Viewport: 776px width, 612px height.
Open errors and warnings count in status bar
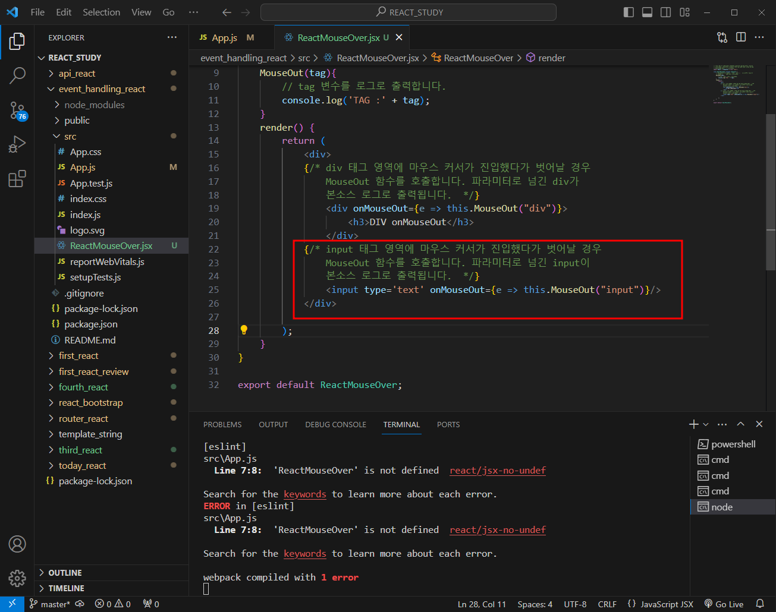(x=113, y=604)
